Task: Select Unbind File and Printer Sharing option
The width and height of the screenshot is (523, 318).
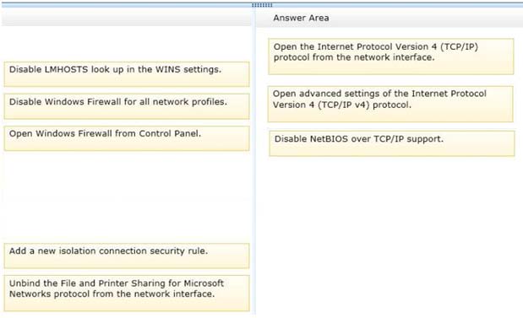Action: 127,294
